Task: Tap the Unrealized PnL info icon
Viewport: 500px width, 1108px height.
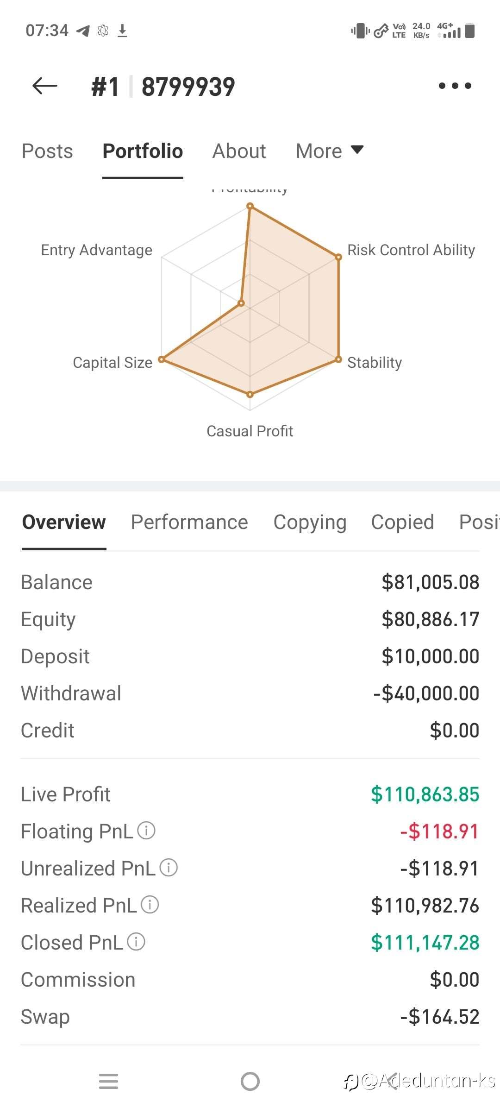Action: point(169,868)
